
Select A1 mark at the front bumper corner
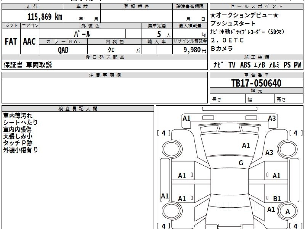click(x=187, y=118)
